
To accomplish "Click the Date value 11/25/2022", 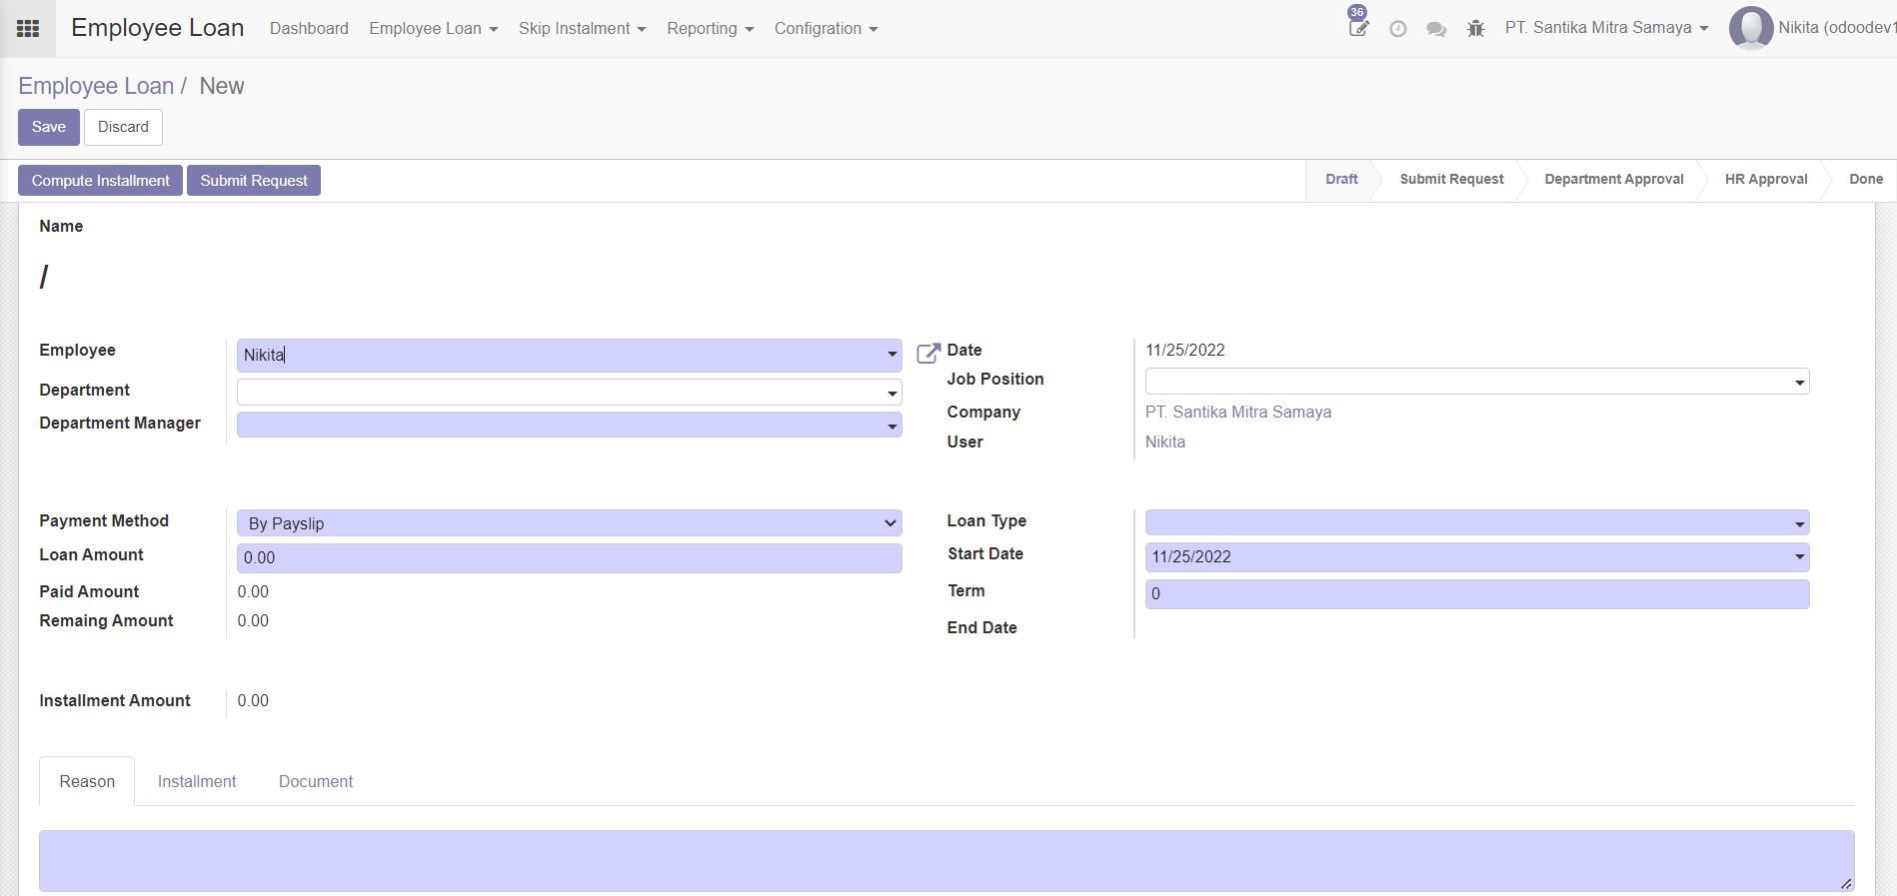I will (1185, 350).
